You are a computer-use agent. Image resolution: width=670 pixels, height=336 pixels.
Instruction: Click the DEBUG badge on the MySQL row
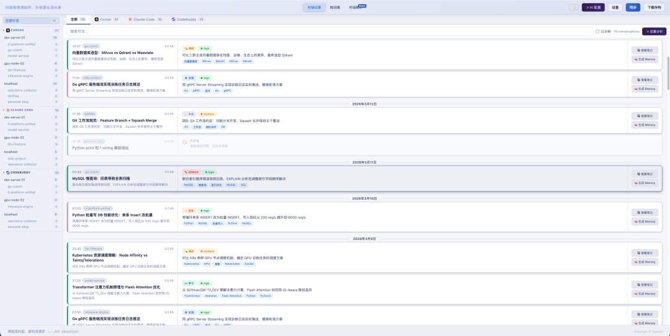pos(191,172)
